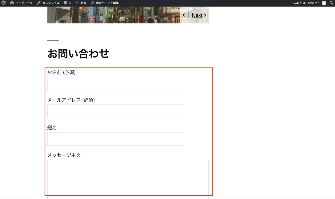Click 固定ページを編集 edit link

coord(105,3)
